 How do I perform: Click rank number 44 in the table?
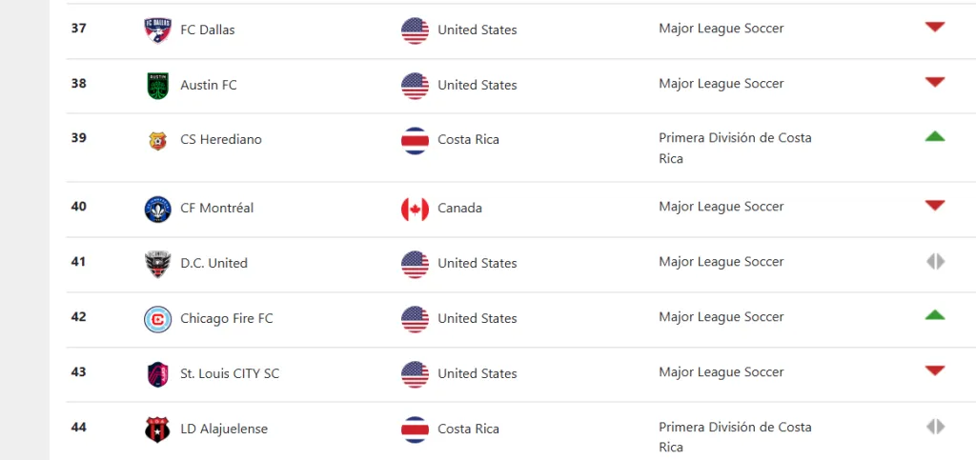click(x=78, y=427)
